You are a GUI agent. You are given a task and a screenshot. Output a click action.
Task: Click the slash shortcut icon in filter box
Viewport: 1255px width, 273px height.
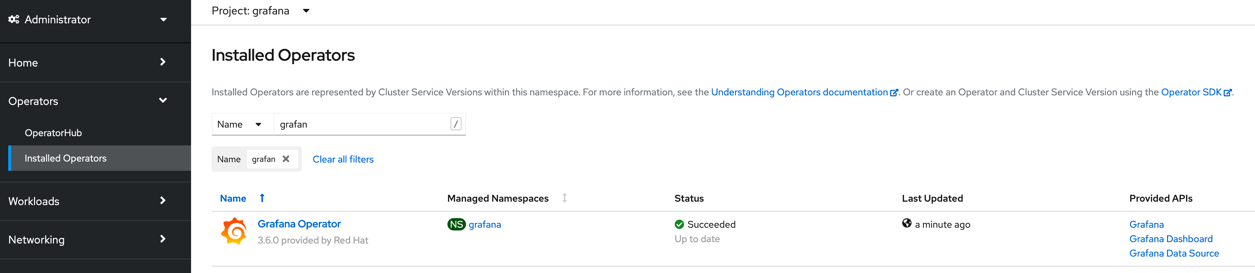tap(456, 124)
